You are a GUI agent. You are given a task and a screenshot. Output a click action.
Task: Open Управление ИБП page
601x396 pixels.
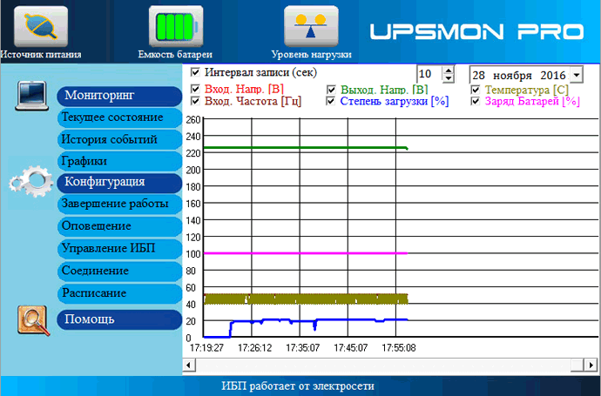pyautogui.click(x=119, y=249)
